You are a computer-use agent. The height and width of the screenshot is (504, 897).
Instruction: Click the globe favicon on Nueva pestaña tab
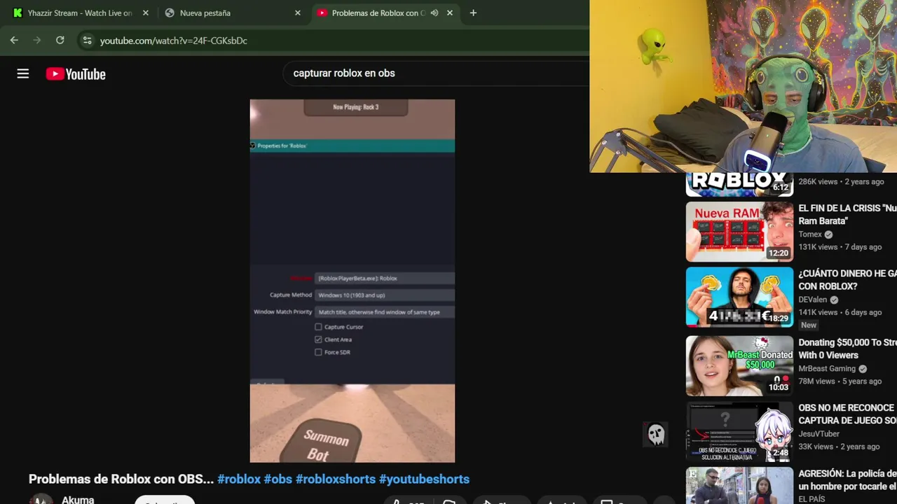point(170,13)
